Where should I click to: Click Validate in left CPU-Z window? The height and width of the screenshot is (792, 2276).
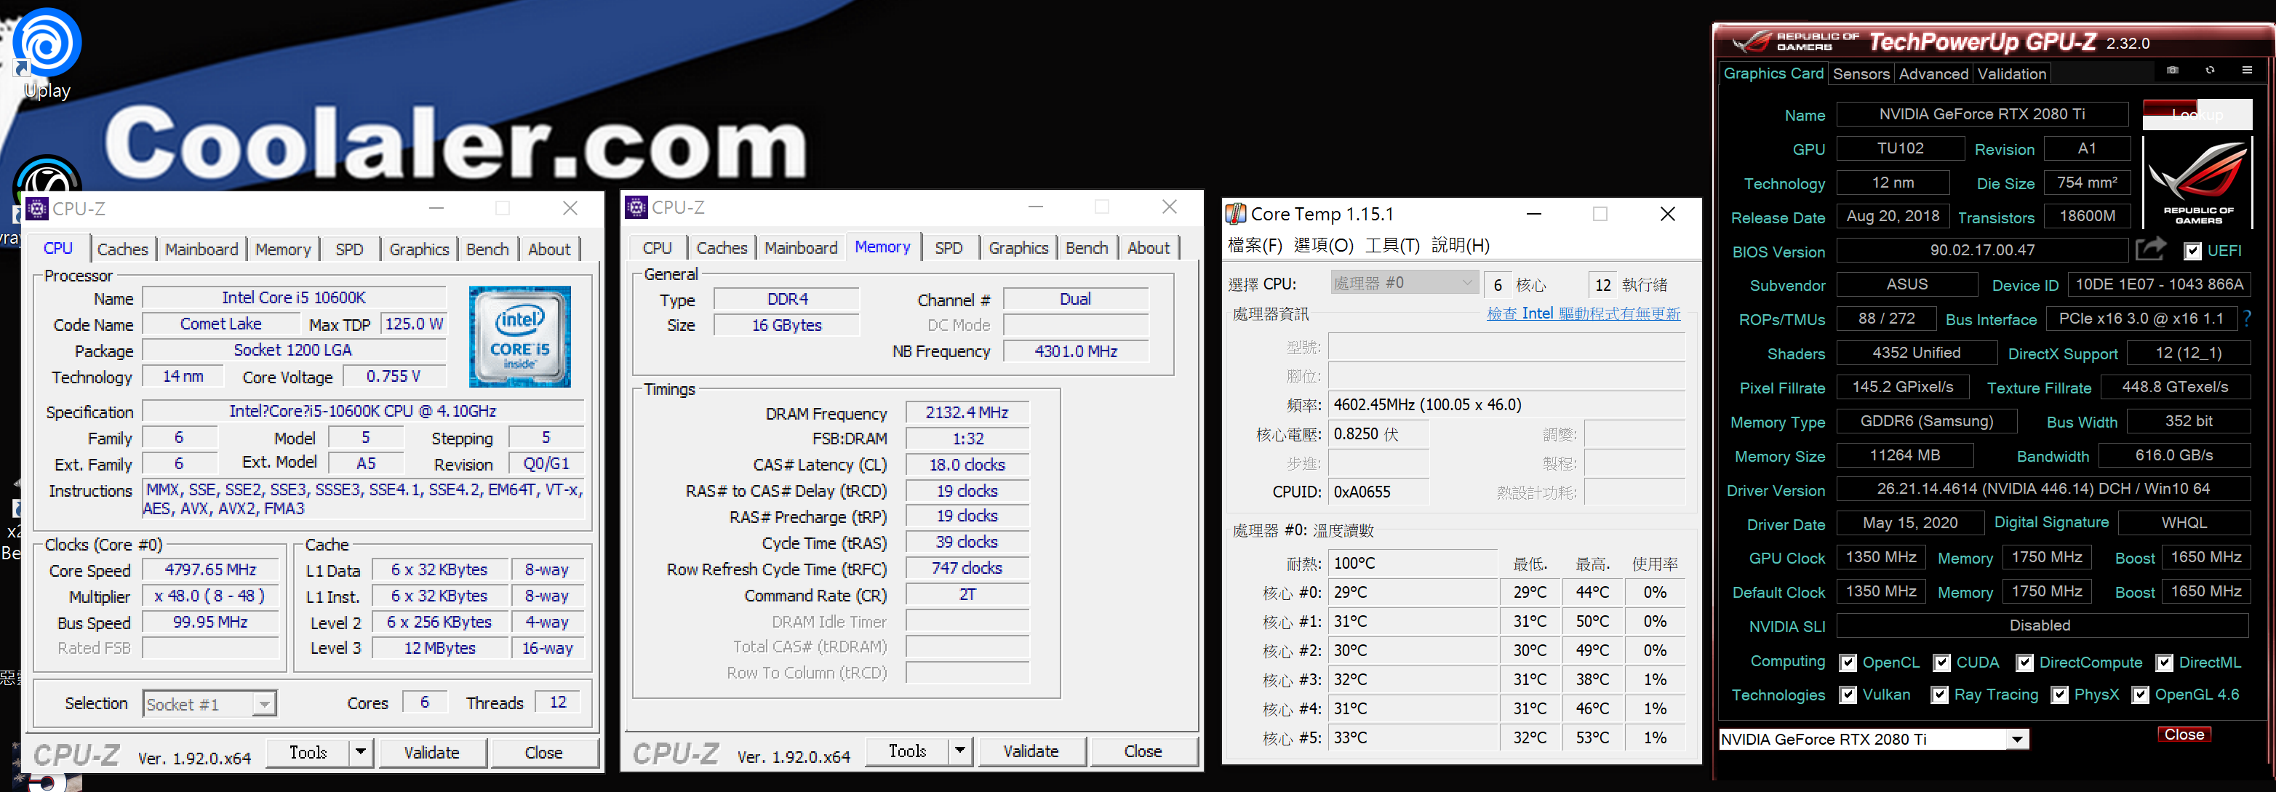432,752
